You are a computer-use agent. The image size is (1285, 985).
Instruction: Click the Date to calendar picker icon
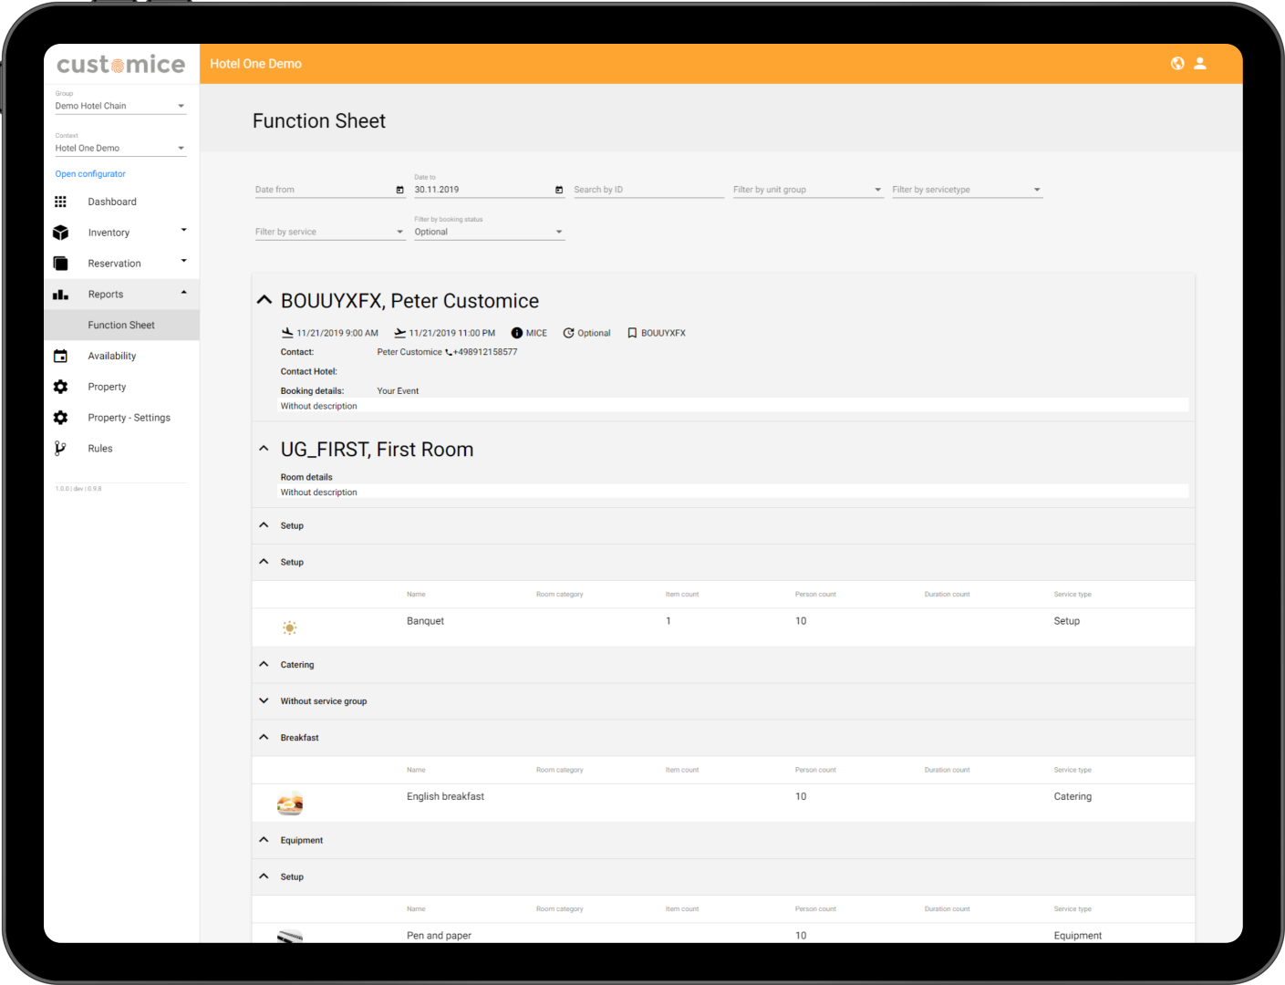point(559,190)
